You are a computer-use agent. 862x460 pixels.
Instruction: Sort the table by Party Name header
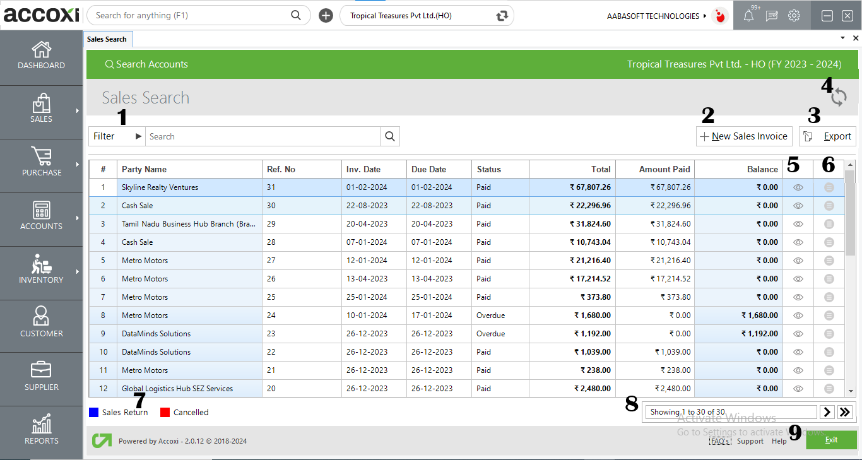(189, 169)
